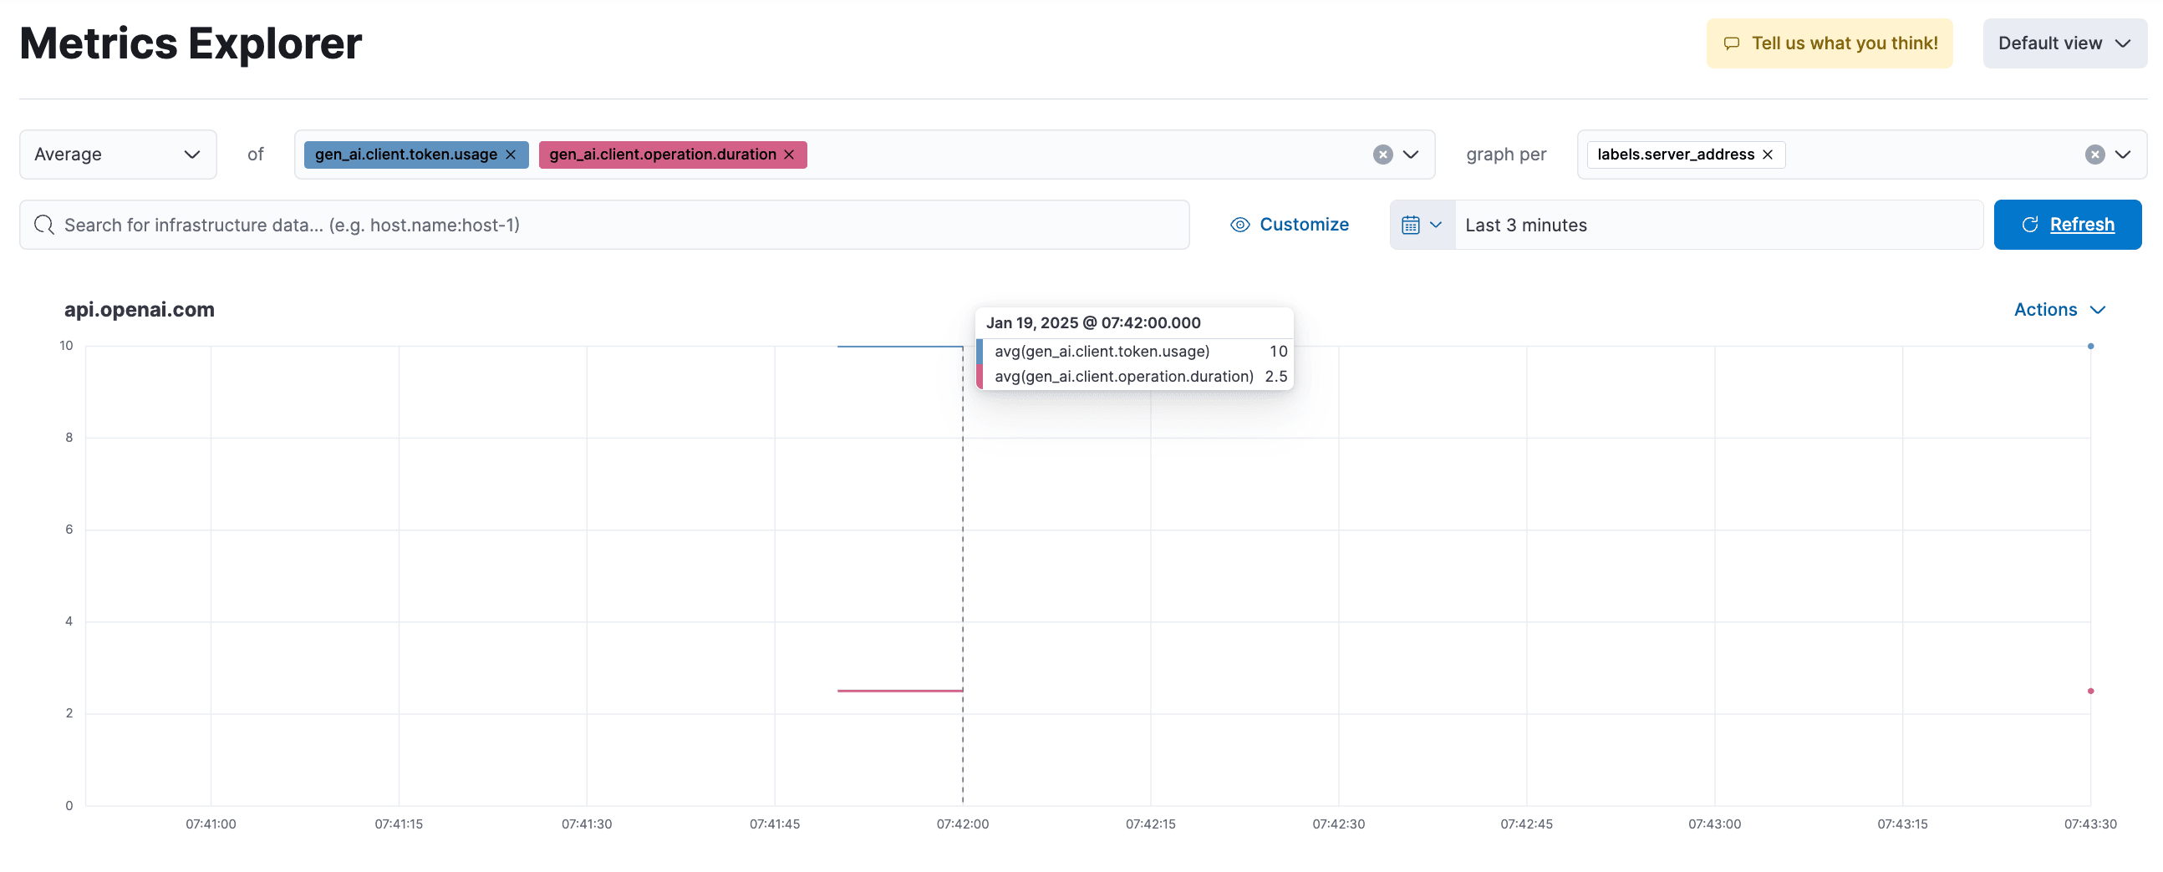Viewport: 2163px width, 872px height.
Task: Open the search magnifier in infrastructure search field
Action: click(x=43, y=225)
